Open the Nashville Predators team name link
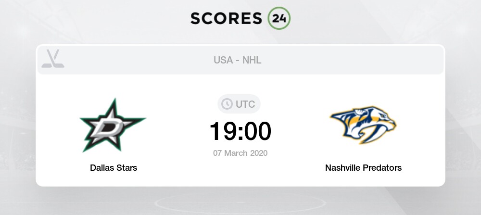Screen dimensions: 481x215 pyautogui.click(x=364, y=168)
